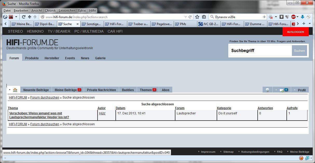Click the red image icon beside sync
Viewport: 315px width, 163px height.
[11, 17]
